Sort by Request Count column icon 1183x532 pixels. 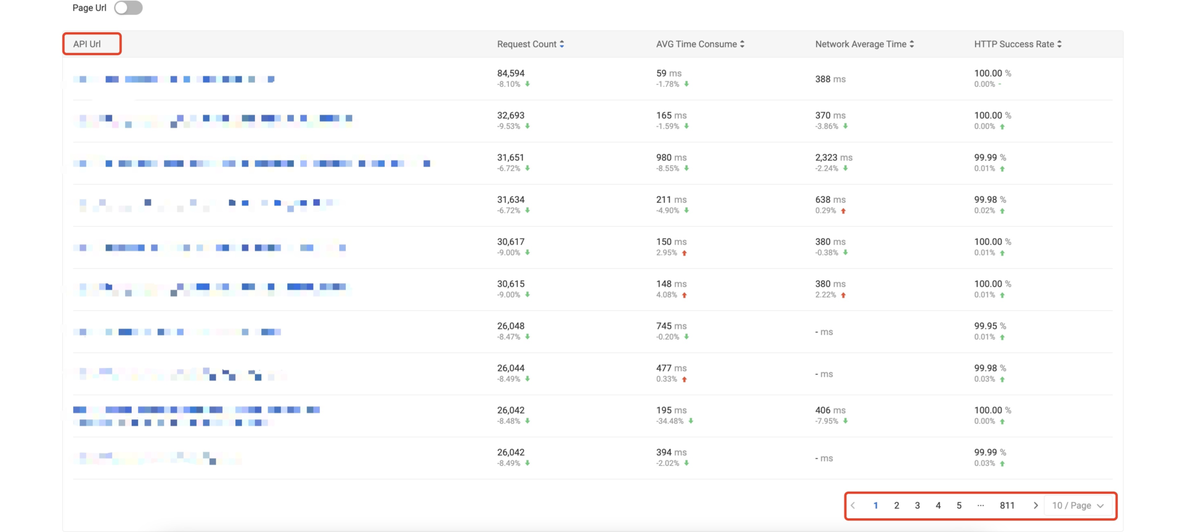(x=562, y=44)
